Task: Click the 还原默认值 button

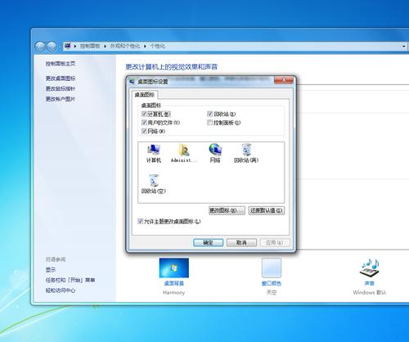Action: coord(267,210)
